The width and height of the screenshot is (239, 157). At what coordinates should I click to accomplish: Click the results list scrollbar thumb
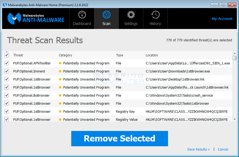[235, 58]
